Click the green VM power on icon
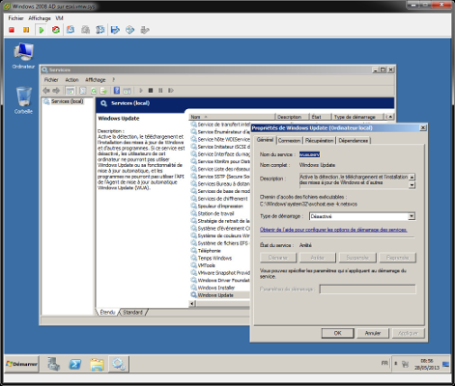The image size is (455, 386). coord(42,30)
